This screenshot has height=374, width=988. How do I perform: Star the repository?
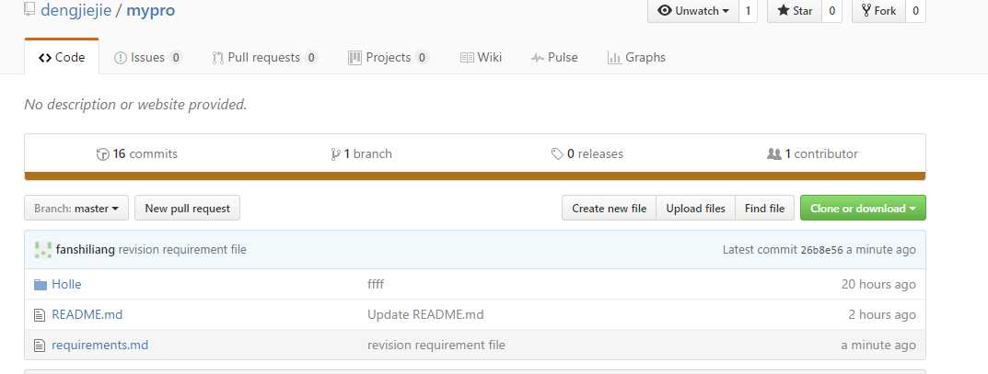(x=795, y=11)
